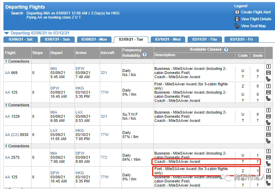Screen dimensions: 275x189
Task: Open aircraft 77W link for AA (CX) 8938
Action: [x=105, y=135]
